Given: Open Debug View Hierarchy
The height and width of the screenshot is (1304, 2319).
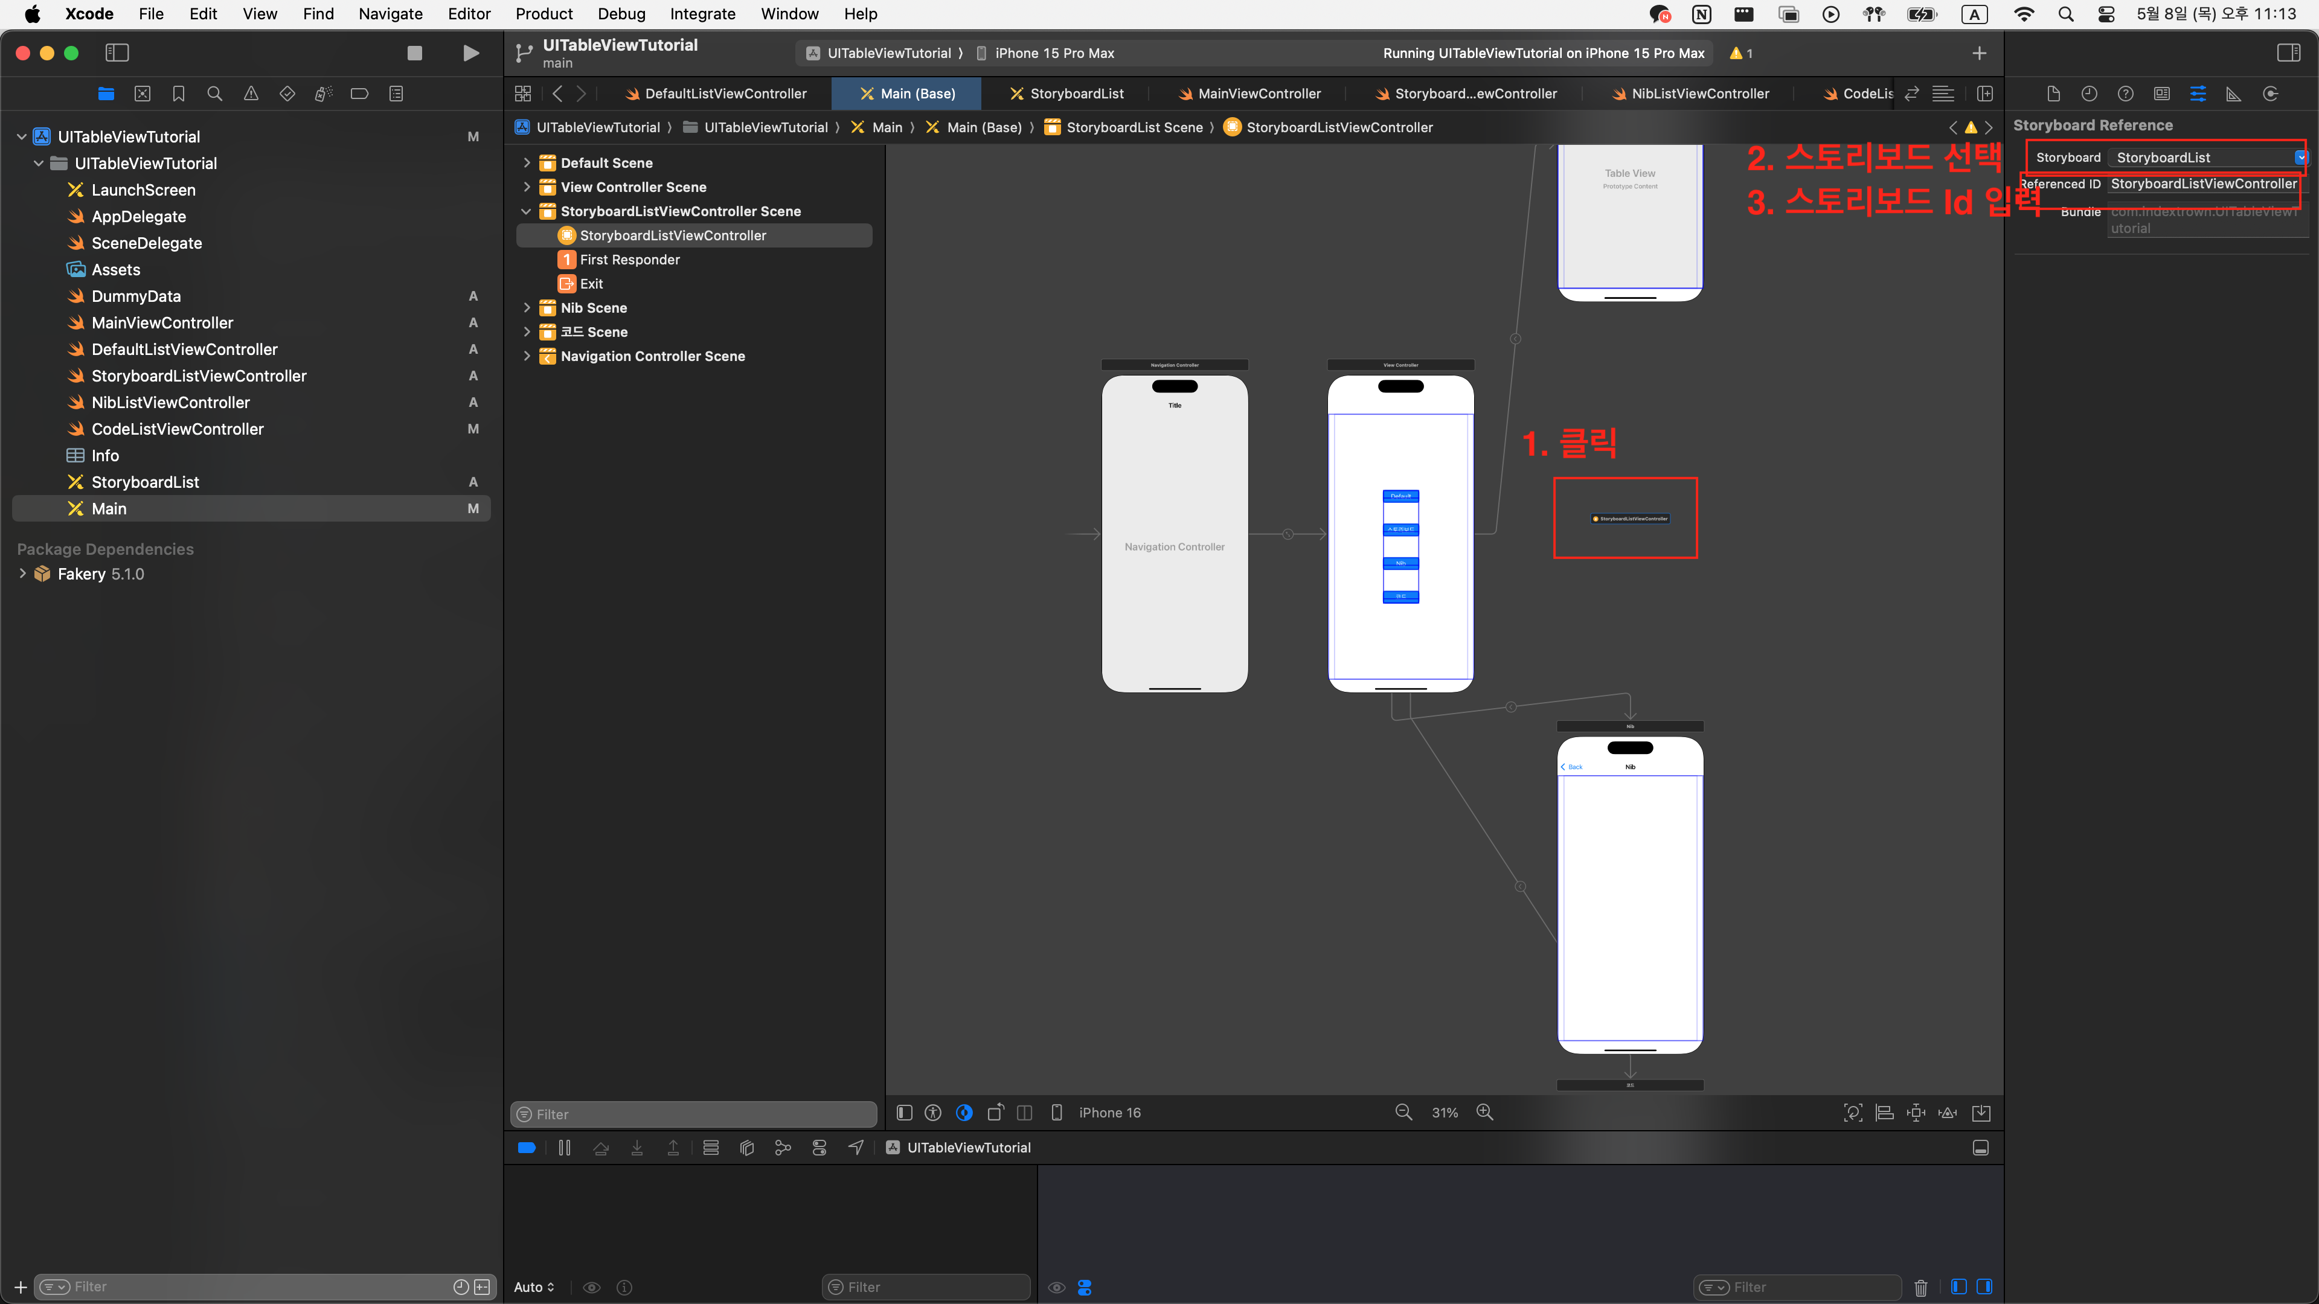Looking at the screenshot, I should pyautogui.click(x=746, y=1148).
